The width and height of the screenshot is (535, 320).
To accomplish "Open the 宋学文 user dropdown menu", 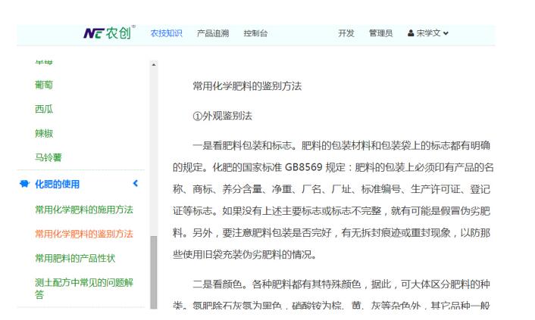I will tap(429, 33).
